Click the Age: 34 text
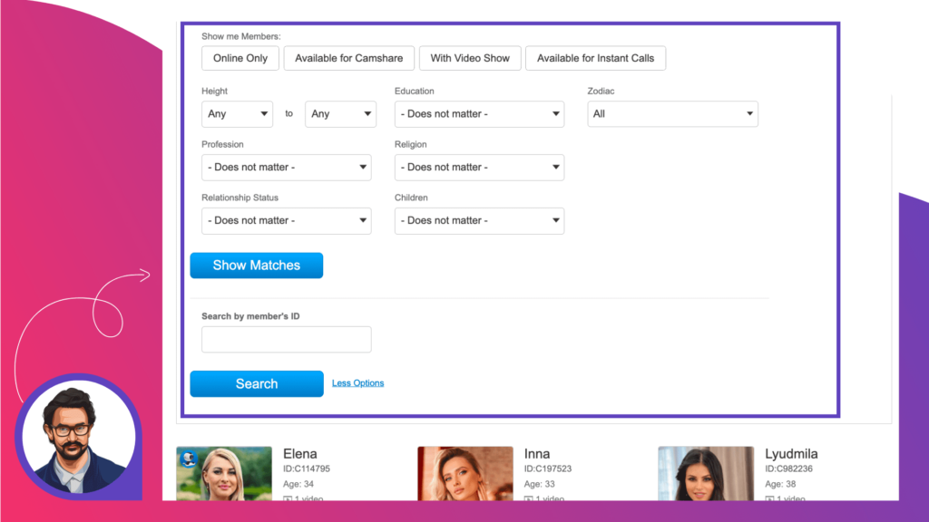 click(298, 484)
